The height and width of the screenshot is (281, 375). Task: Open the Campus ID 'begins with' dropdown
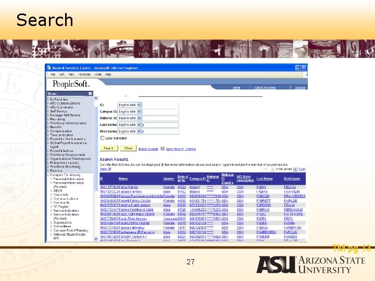tap(139, 111)
